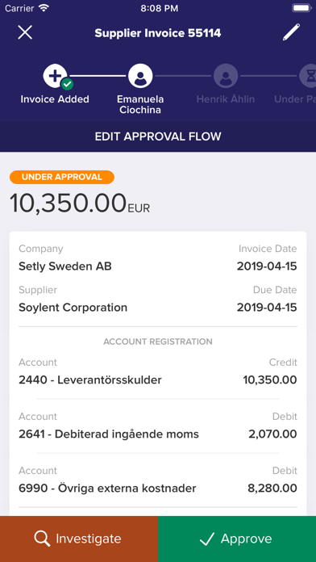This screenshot has height=562, width=316.
Task: Tap the pencil edit icon
Action: pyautogui.click(x=291, y=32)
